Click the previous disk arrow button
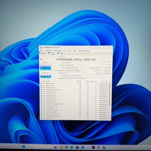The image size is (151, 151). [x=41, y=59]
